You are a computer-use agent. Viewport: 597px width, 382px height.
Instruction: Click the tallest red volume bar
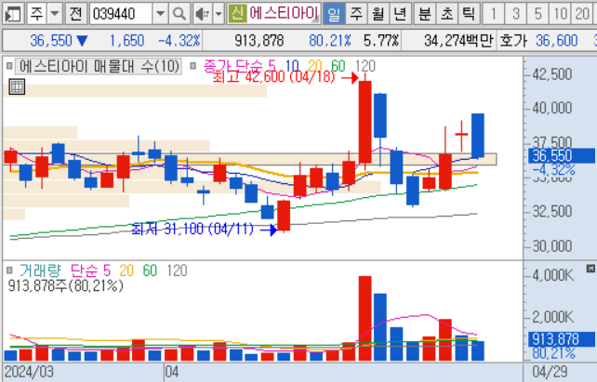365,319
